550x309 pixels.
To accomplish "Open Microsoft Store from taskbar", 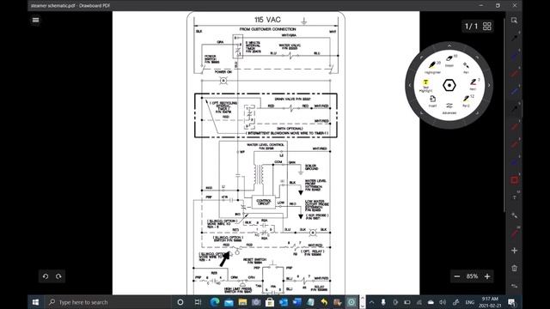I will (x=270, y=302).
